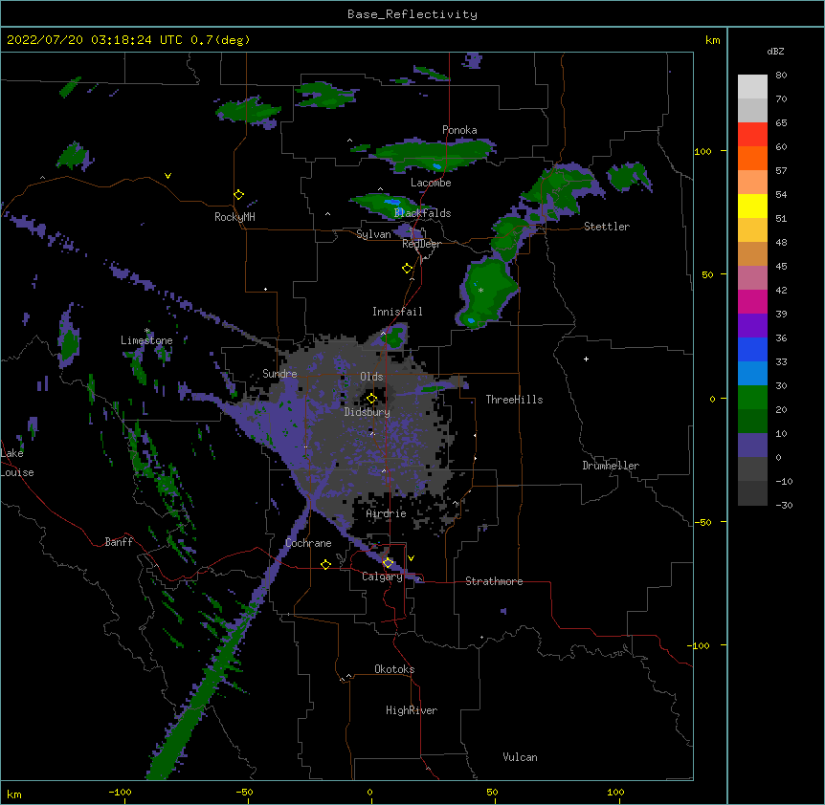Select the Vulcan label
Image resolution: width=825 pixels, height=805 pixels.
click(x=520, y=757)
